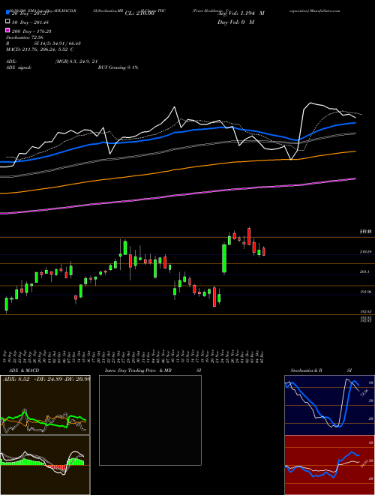375x495 pixels.
Task: Click the 201.1 price axis label
Action: click(364, 271)
